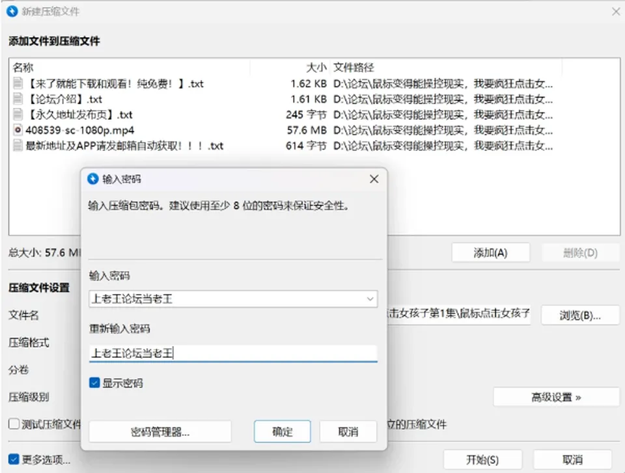Select file 408539-sc-1080p.mp4
The image size is (625, 473).
80,130
